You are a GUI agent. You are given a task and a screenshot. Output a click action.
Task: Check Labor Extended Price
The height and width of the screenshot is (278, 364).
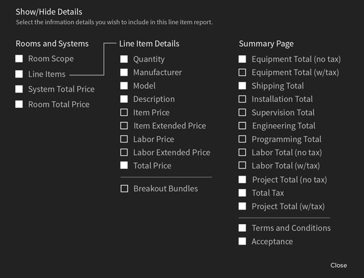(124, 153)
